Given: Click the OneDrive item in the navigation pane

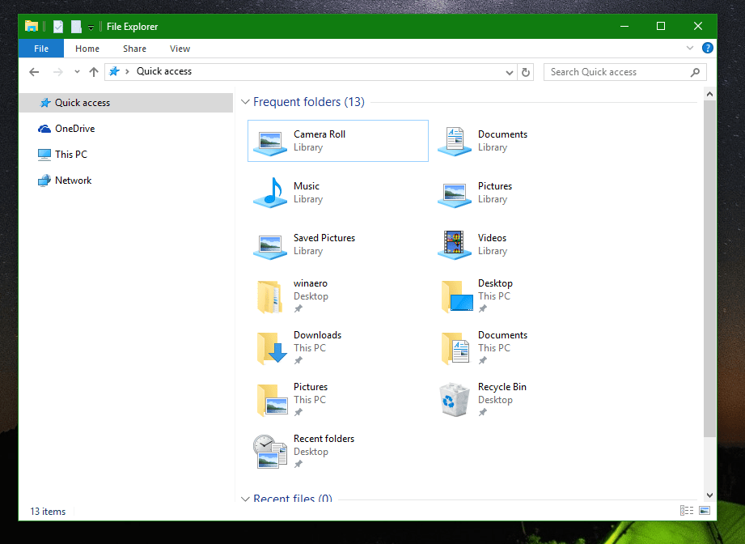Looking at the screenshot, I should [72, 128].
